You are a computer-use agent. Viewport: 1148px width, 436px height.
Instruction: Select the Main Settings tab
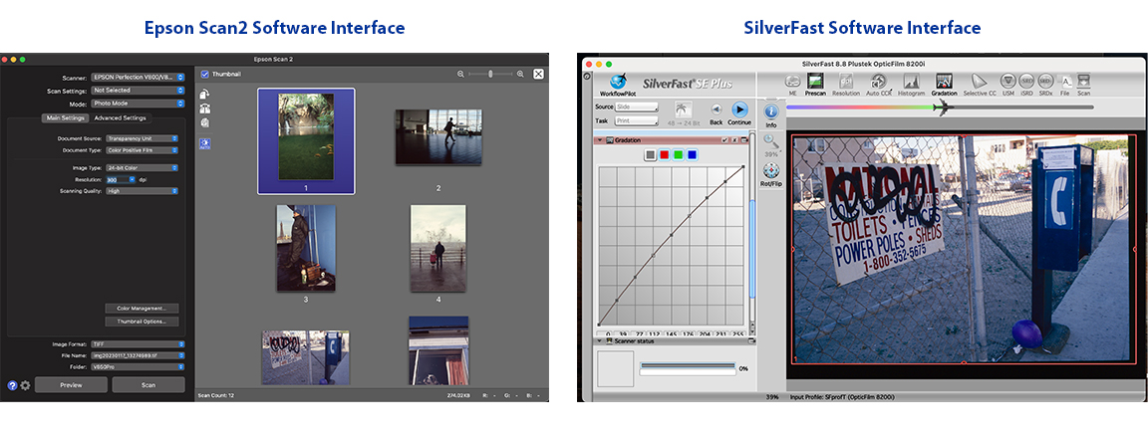[66, 118]
